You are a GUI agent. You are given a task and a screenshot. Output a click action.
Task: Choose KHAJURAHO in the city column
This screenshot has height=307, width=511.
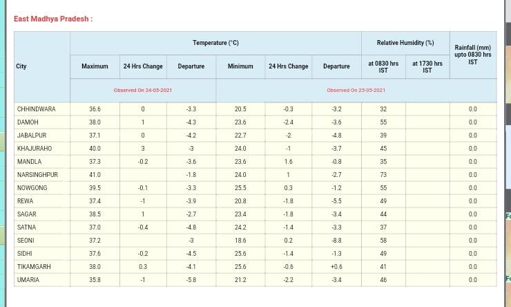pyautogui.click(x=35, y=149)
